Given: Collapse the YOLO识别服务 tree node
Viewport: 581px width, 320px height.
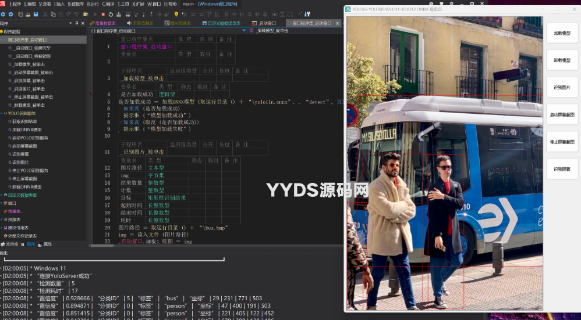Looking at the screenshot, I should coord(2,113).
